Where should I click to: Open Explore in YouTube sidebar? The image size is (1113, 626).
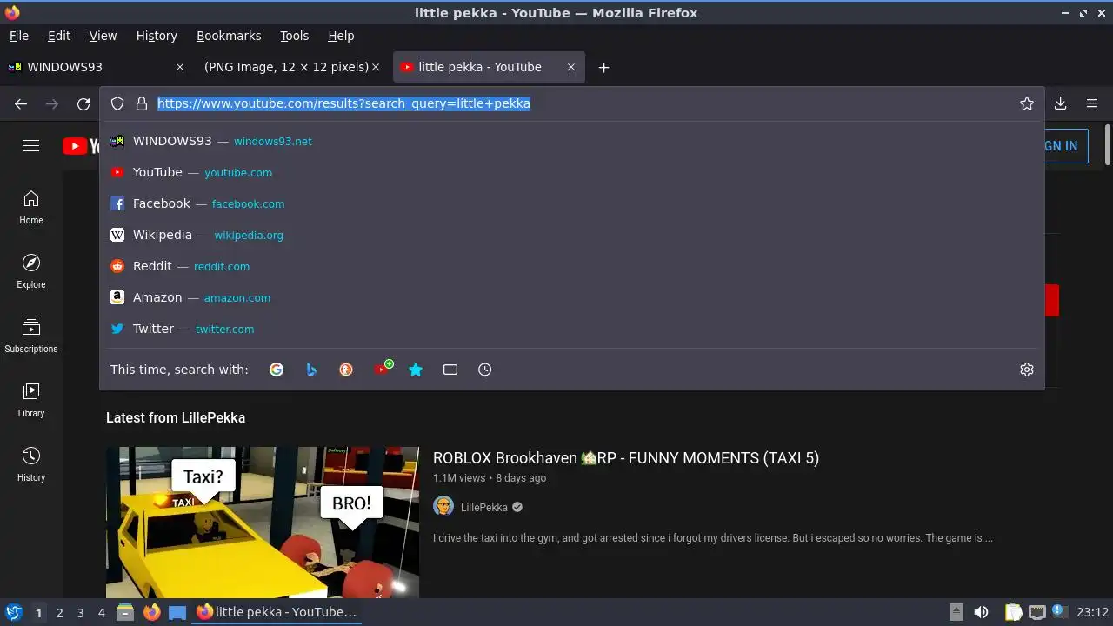[31, 272]
